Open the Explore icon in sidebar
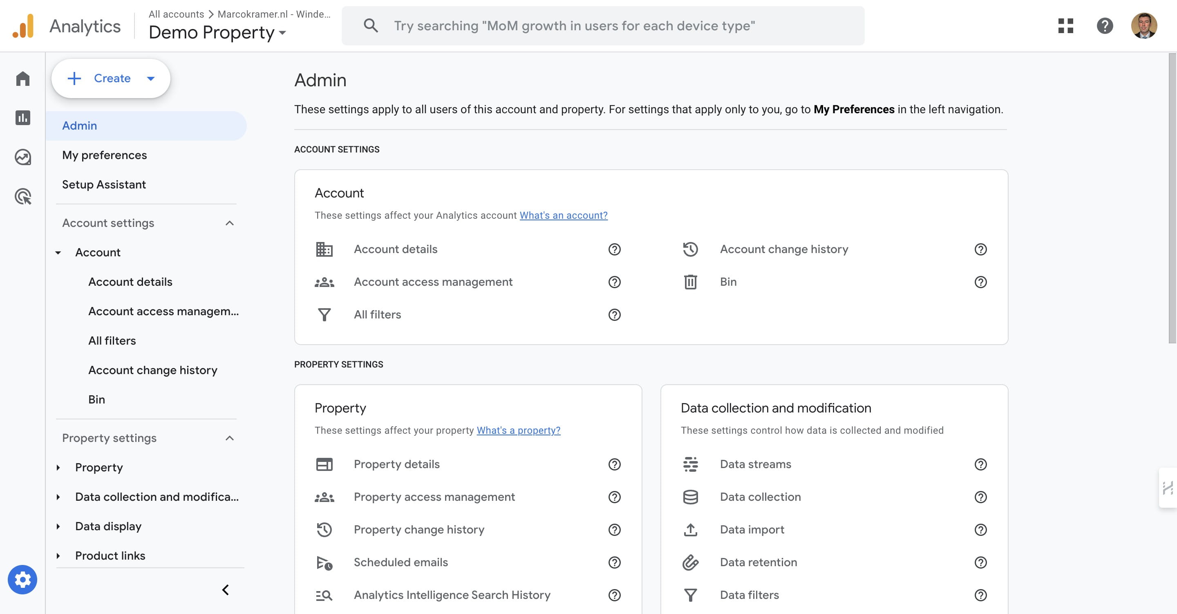This screenshot has height=614, width=1177. click(x=22, y=157)
